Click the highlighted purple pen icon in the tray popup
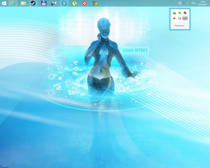This screenshot has height=168, width=210. pyautogui.click(x=185, y=18)
